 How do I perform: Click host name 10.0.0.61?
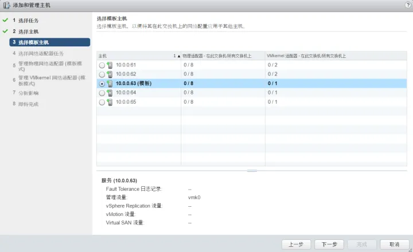click(126, 65)
